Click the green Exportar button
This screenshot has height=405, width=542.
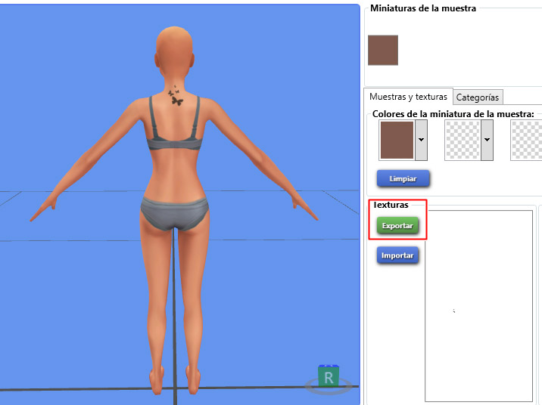(397, 226)
